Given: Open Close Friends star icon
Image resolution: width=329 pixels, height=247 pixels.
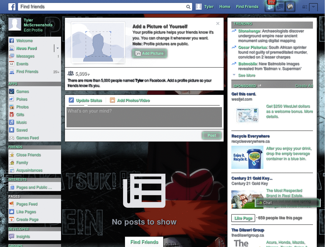Looking at the screenshot, I should [12, 155].
